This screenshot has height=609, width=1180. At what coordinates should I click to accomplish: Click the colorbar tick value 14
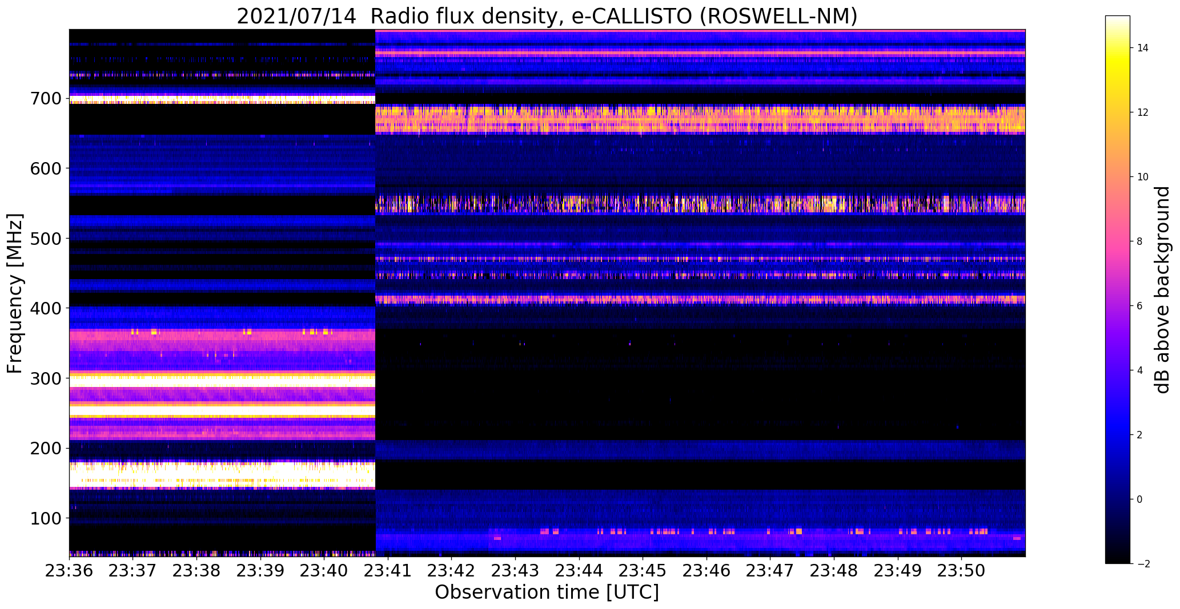coord(1143,48)
